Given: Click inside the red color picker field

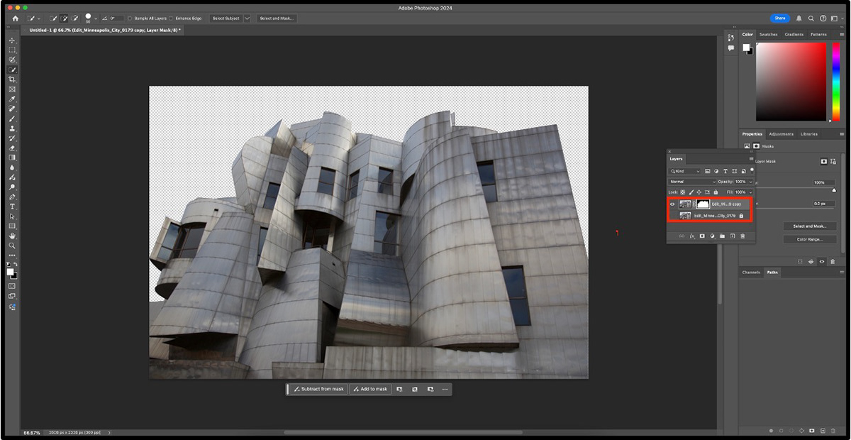Looking at the screenshot, I should point(791,82).
